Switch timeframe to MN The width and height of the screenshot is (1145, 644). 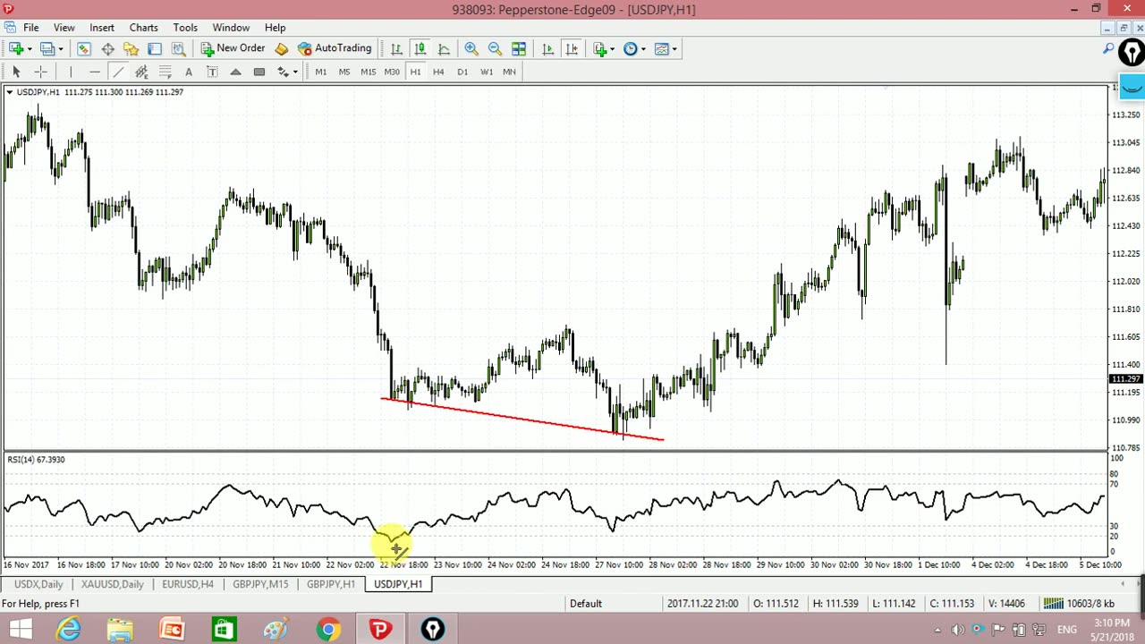coord(509,72)
